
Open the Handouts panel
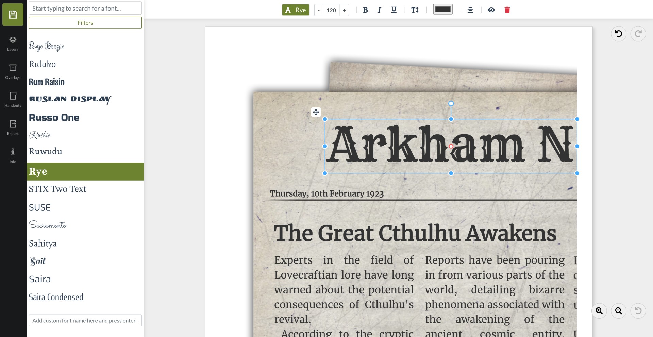pos(13,100)
